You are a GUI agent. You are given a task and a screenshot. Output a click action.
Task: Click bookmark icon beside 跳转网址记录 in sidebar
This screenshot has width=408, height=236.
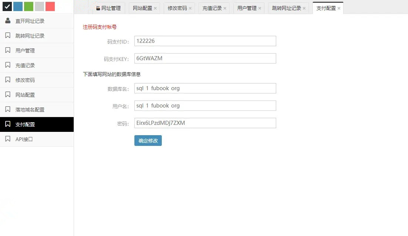point(8,35)
